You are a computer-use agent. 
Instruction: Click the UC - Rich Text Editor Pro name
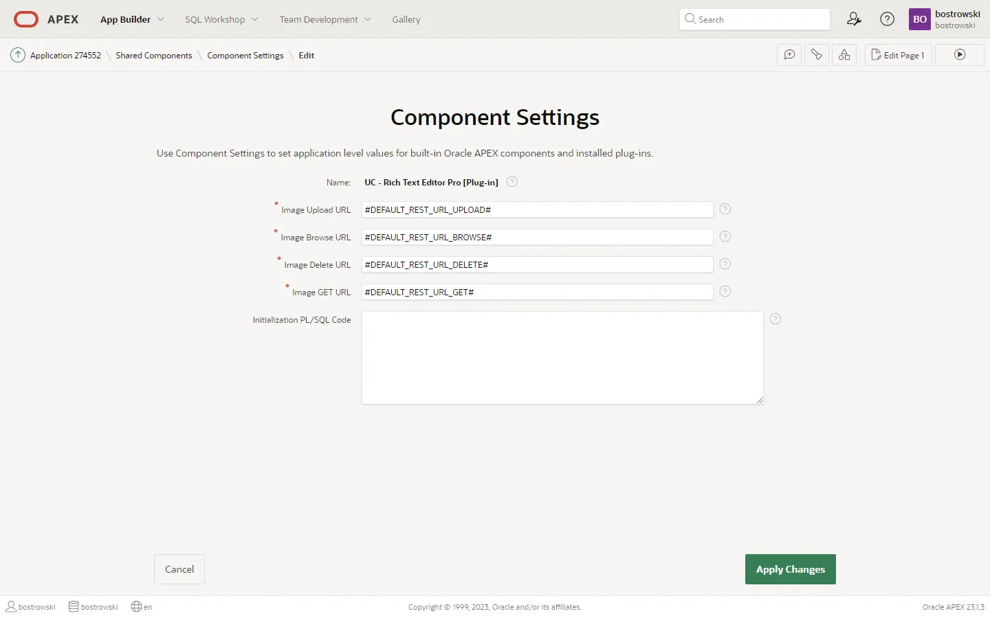431,182
